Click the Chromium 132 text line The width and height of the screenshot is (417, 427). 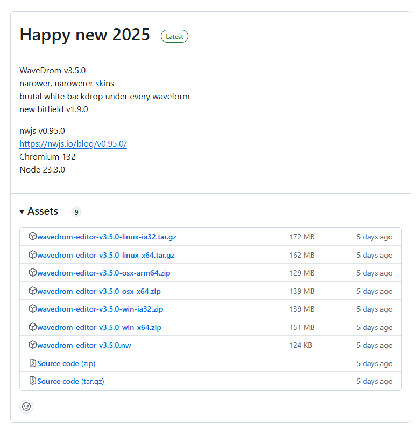[x=47, y=157]
